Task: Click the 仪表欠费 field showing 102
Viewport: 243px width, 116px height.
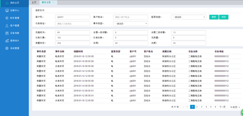Action: 73,38
